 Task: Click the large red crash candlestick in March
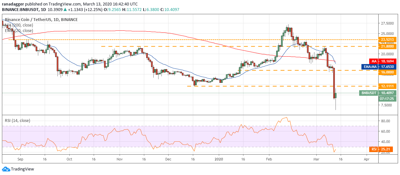pyautogui.click(x=334, y=83)
